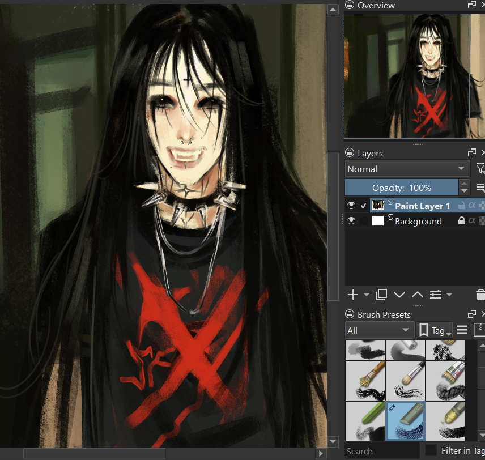Image resolution: width=485 pixels, height=460 pixels.
Task: Move layer down with the down chevron
Action: (x=399, y=295)
